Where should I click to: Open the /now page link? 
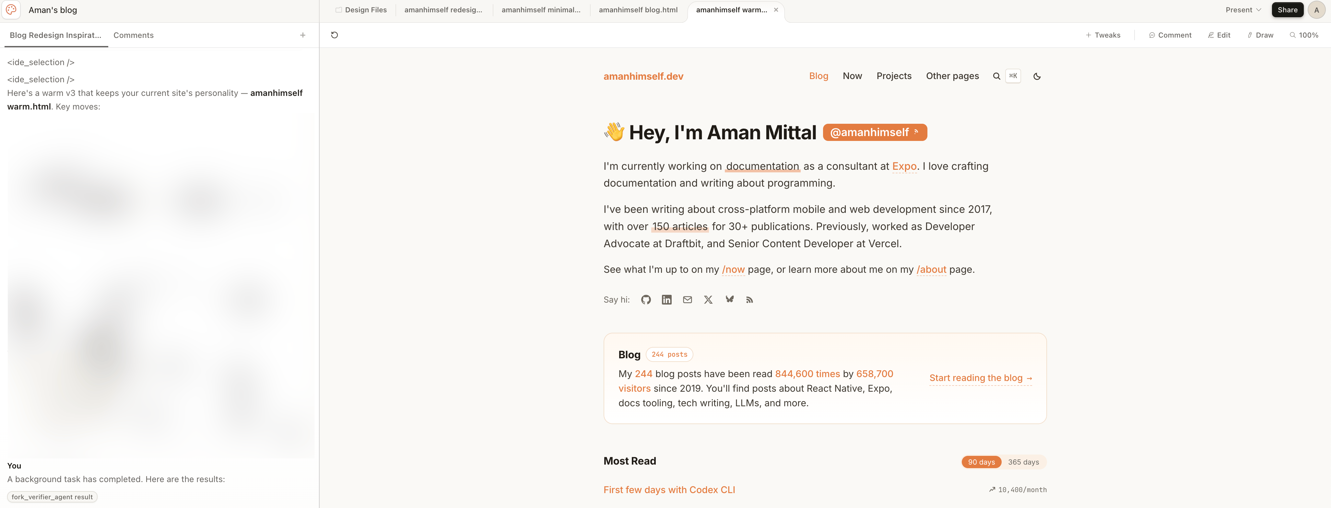pos(733,270)
